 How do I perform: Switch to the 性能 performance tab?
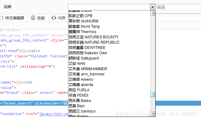[38, 18]
